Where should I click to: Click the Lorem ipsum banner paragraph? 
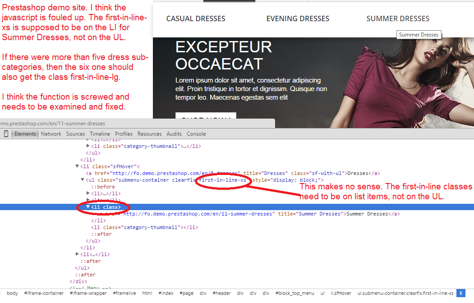251,89
